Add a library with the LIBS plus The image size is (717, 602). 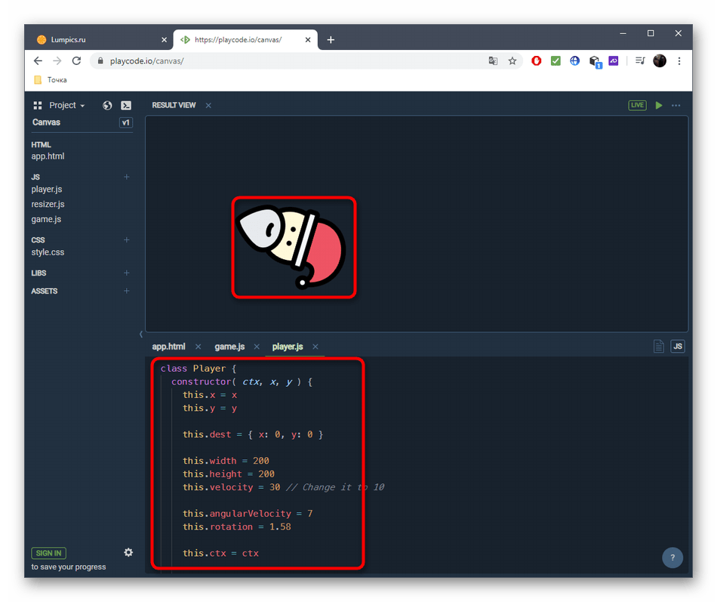[127, 273]
